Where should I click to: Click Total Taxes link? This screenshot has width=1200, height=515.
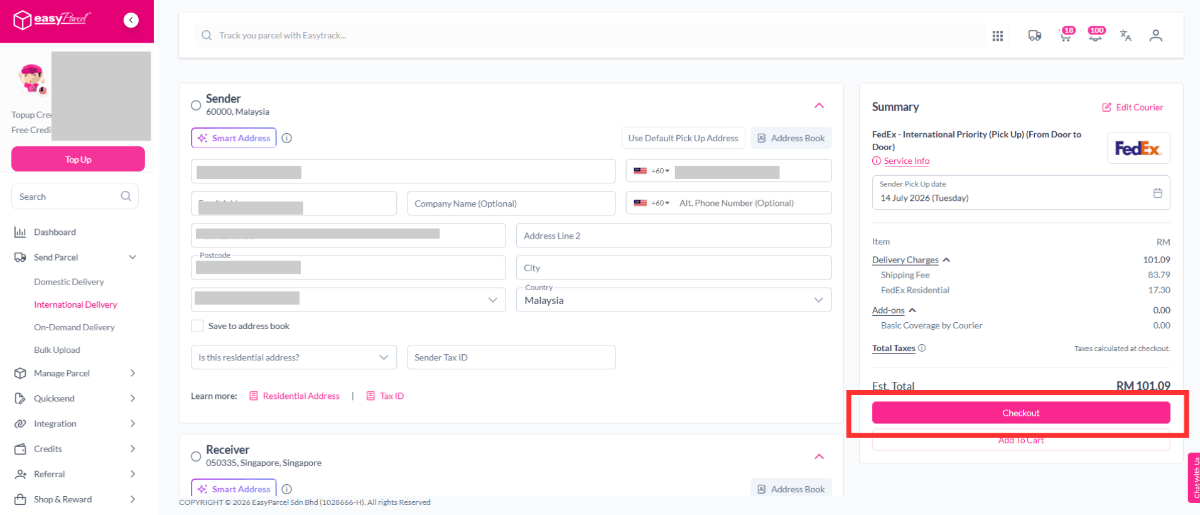pyautogui.click(x=894, y=348)
